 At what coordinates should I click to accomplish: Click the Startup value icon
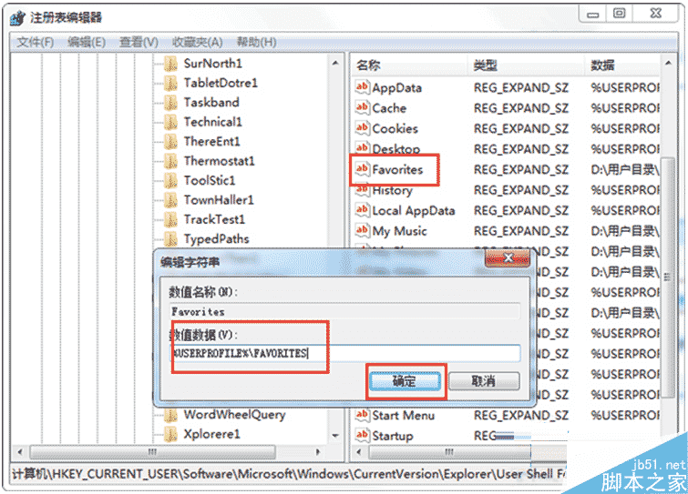tap(362, 435)
